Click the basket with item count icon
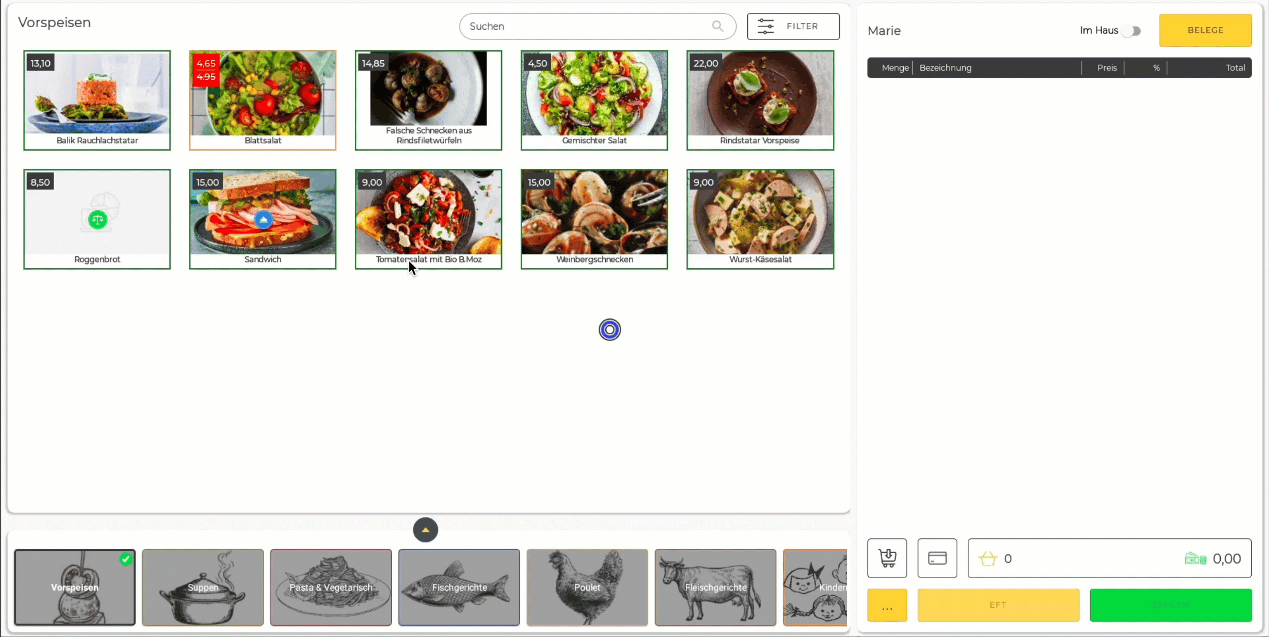The width and height of the screenshot is (1269, 637). click(x=988, y=558)
